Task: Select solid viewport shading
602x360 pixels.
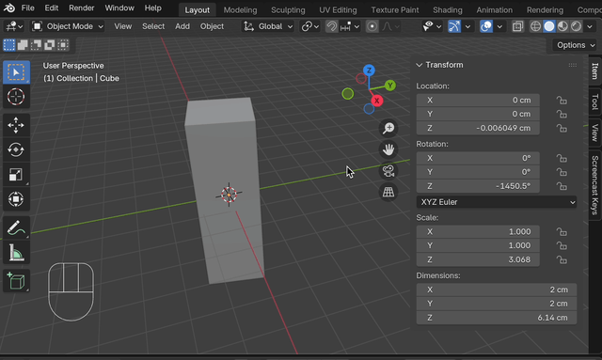Action: pos(549,26)
